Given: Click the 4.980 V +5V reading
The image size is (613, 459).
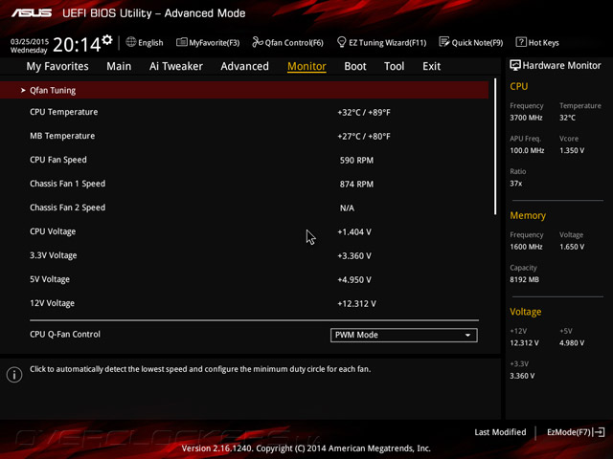Looking at the screenshot, I should click(572, 343).
